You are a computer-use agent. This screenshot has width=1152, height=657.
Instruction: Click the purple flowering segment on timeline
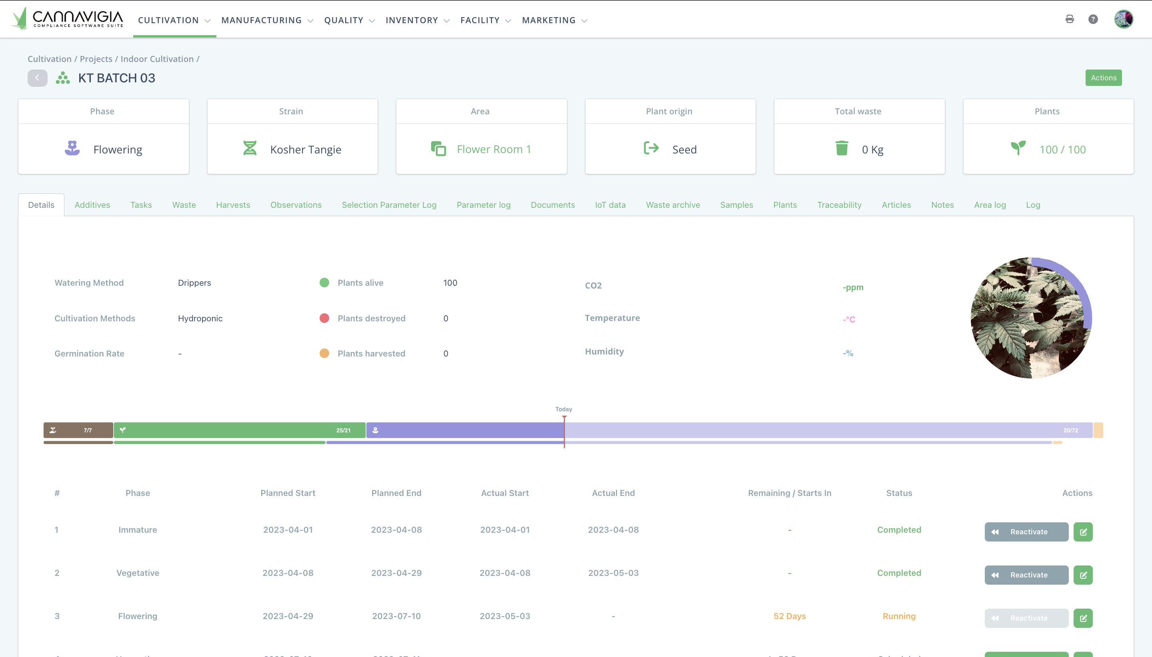tap(465, 430)
